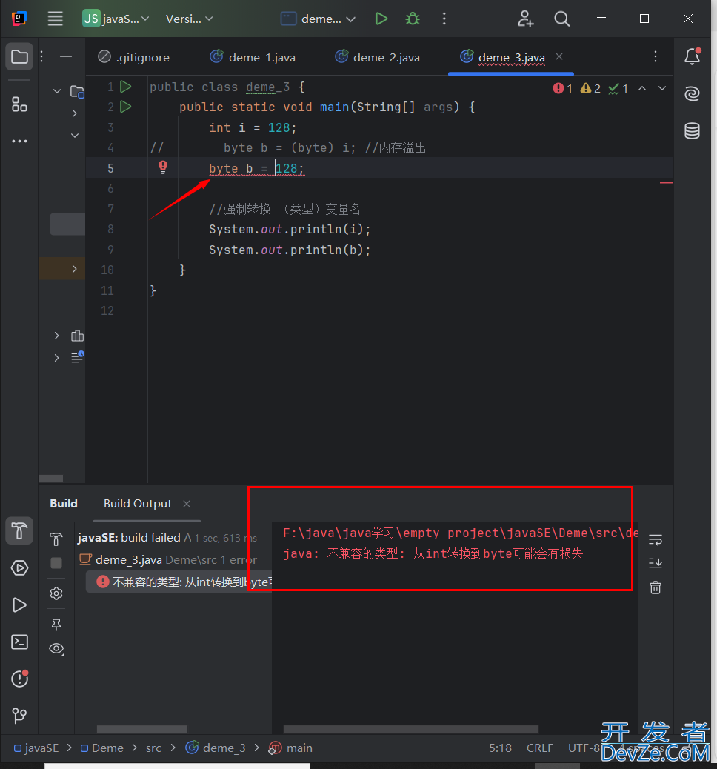Switch to the .gitignore editor tab

[134, 57]
